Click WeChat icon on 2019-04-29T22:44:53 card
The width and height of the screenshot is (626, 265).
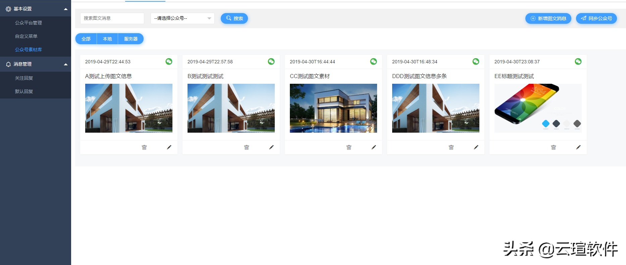[x=169, y=61]
